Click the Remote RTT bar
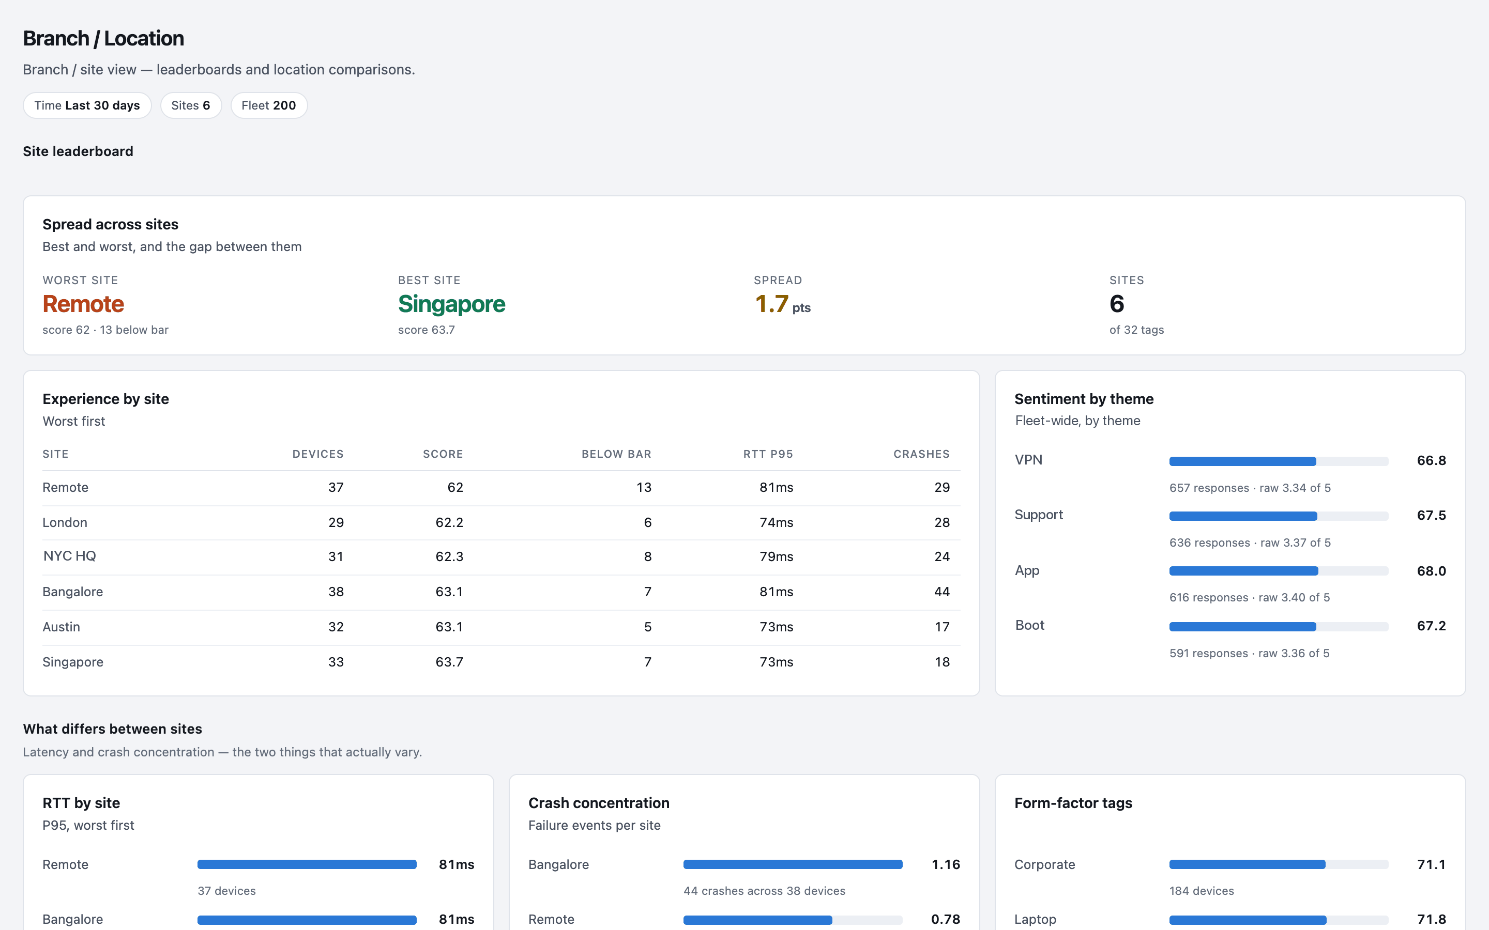The height and width of the screenshot is (930, 1489). pyautogui.click(x=307, y=865)
